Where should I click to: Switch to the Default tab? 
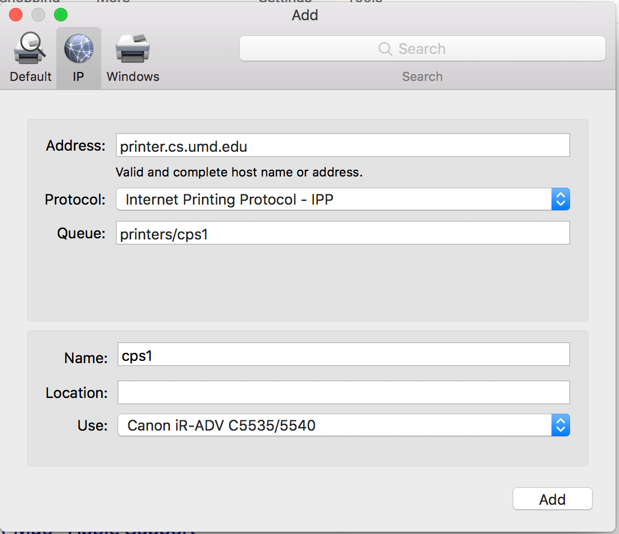click(30, 56)
